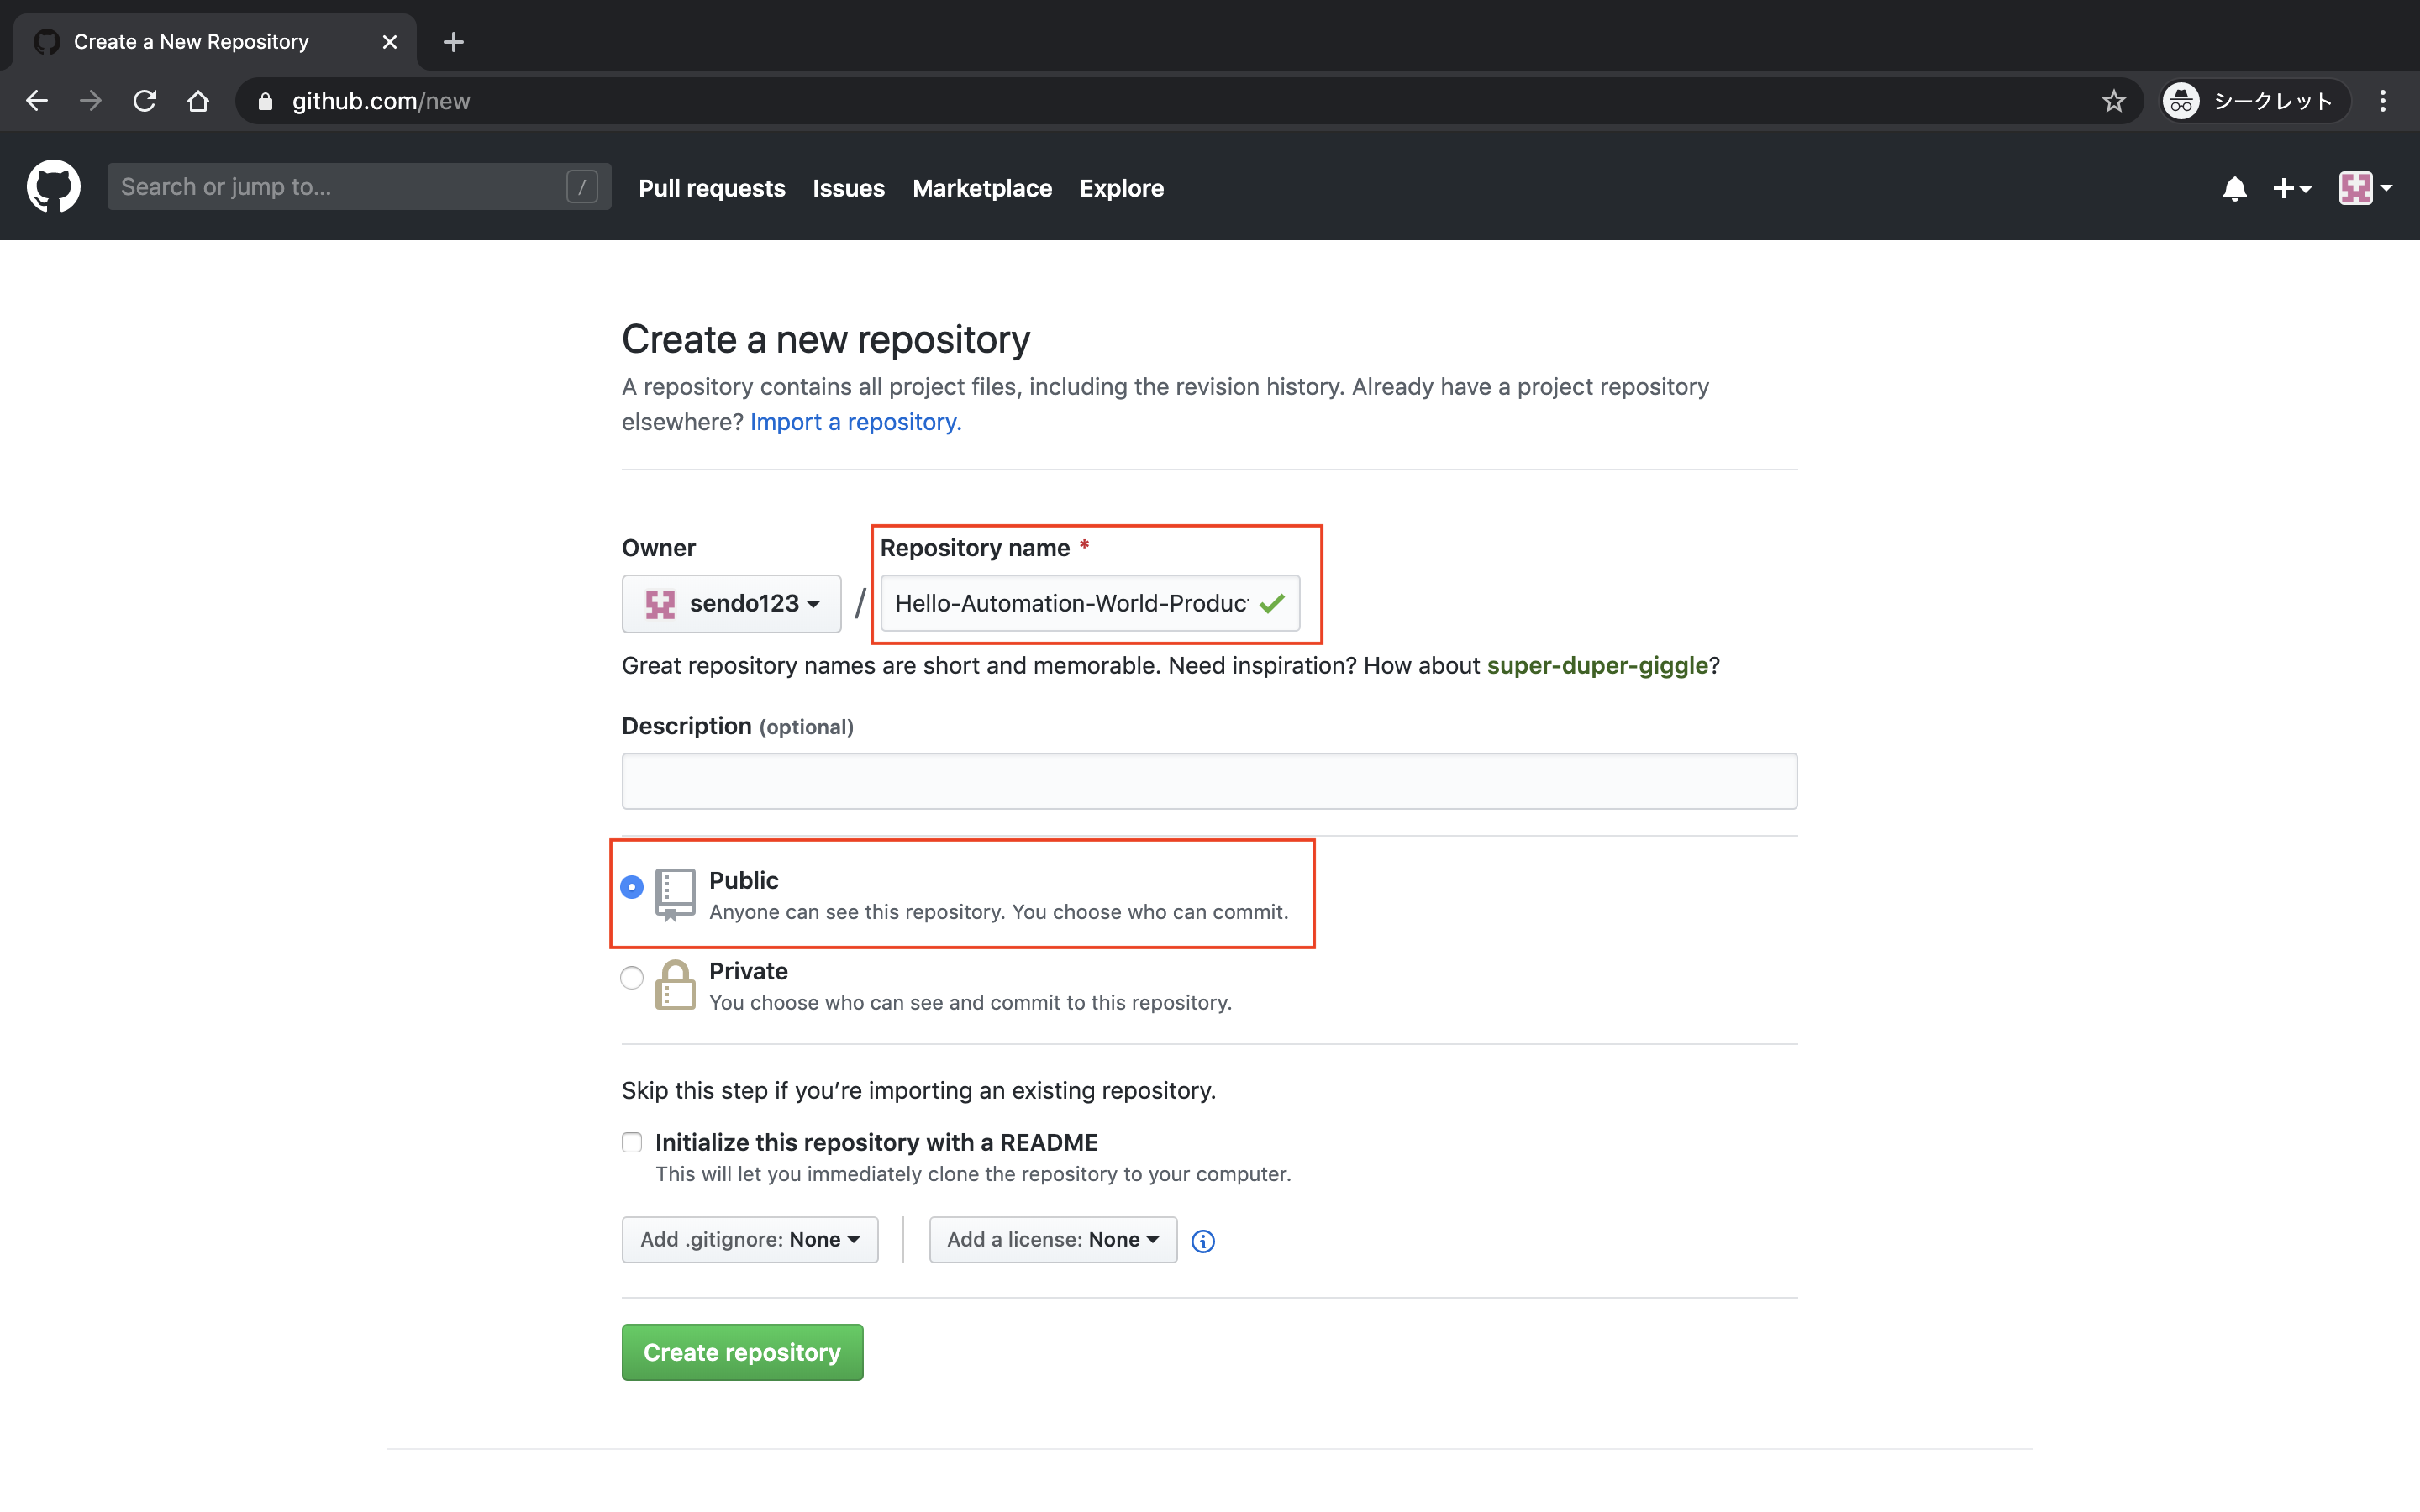
Task: Navigate back in browser
Action: click(37, 101)
